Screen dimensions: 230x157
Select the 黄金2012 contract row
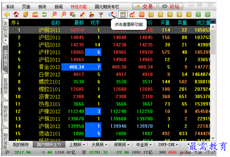tap(50, 67)
